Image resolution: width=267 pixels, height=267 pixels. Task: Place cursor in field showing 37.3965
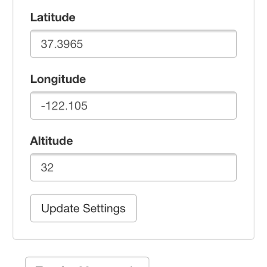tap(133, 44)
